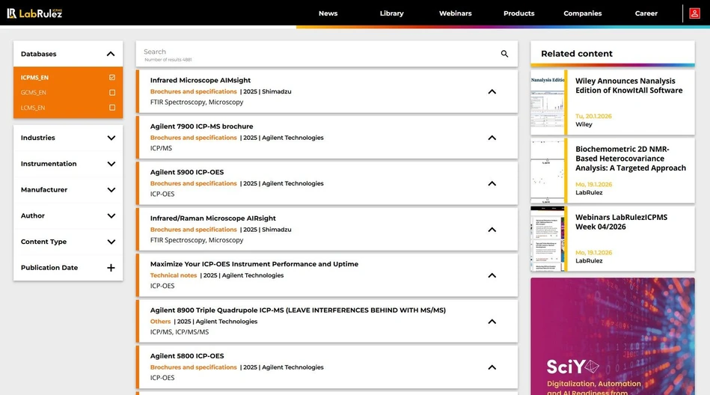Expand the Content Type filter

pyautogui.click(x=111, y=242)
